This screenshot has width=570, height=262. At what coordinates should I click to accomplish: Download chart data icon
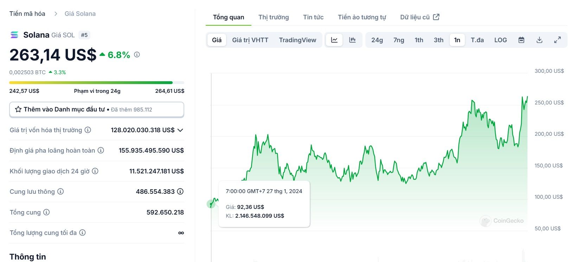[539, 40]
